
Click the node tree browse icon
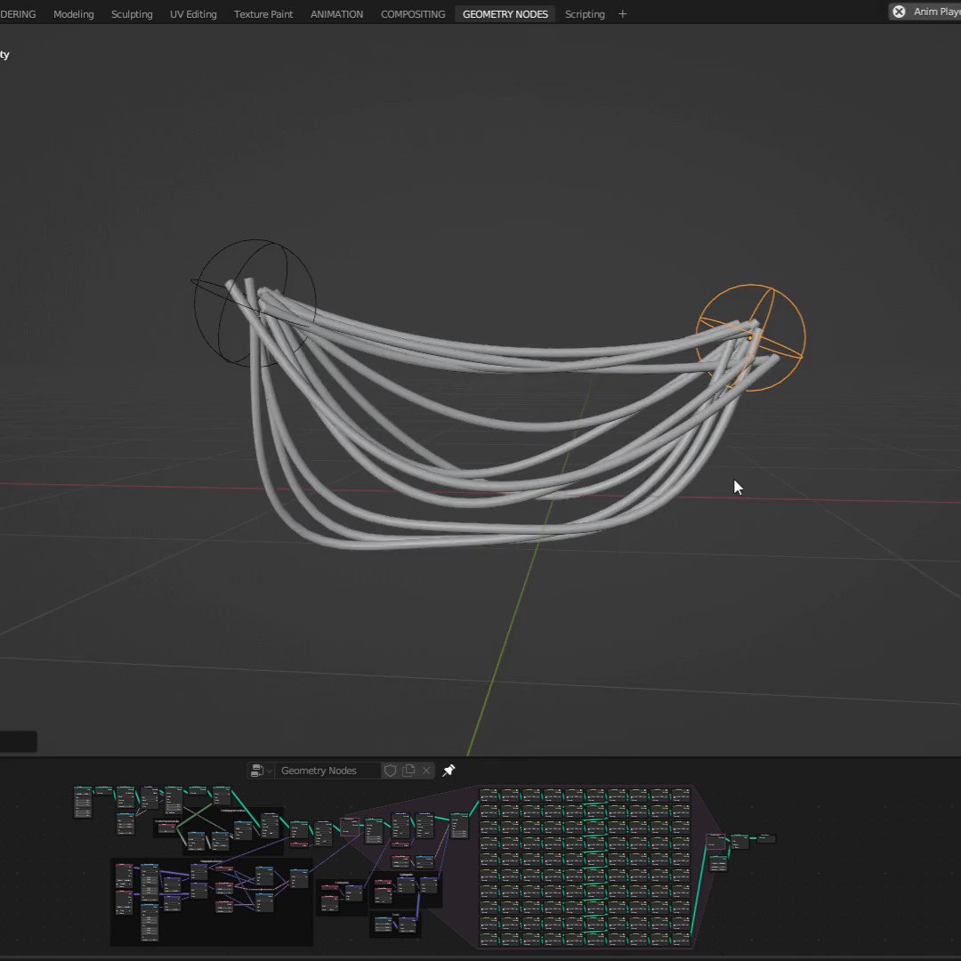(256, 771)
